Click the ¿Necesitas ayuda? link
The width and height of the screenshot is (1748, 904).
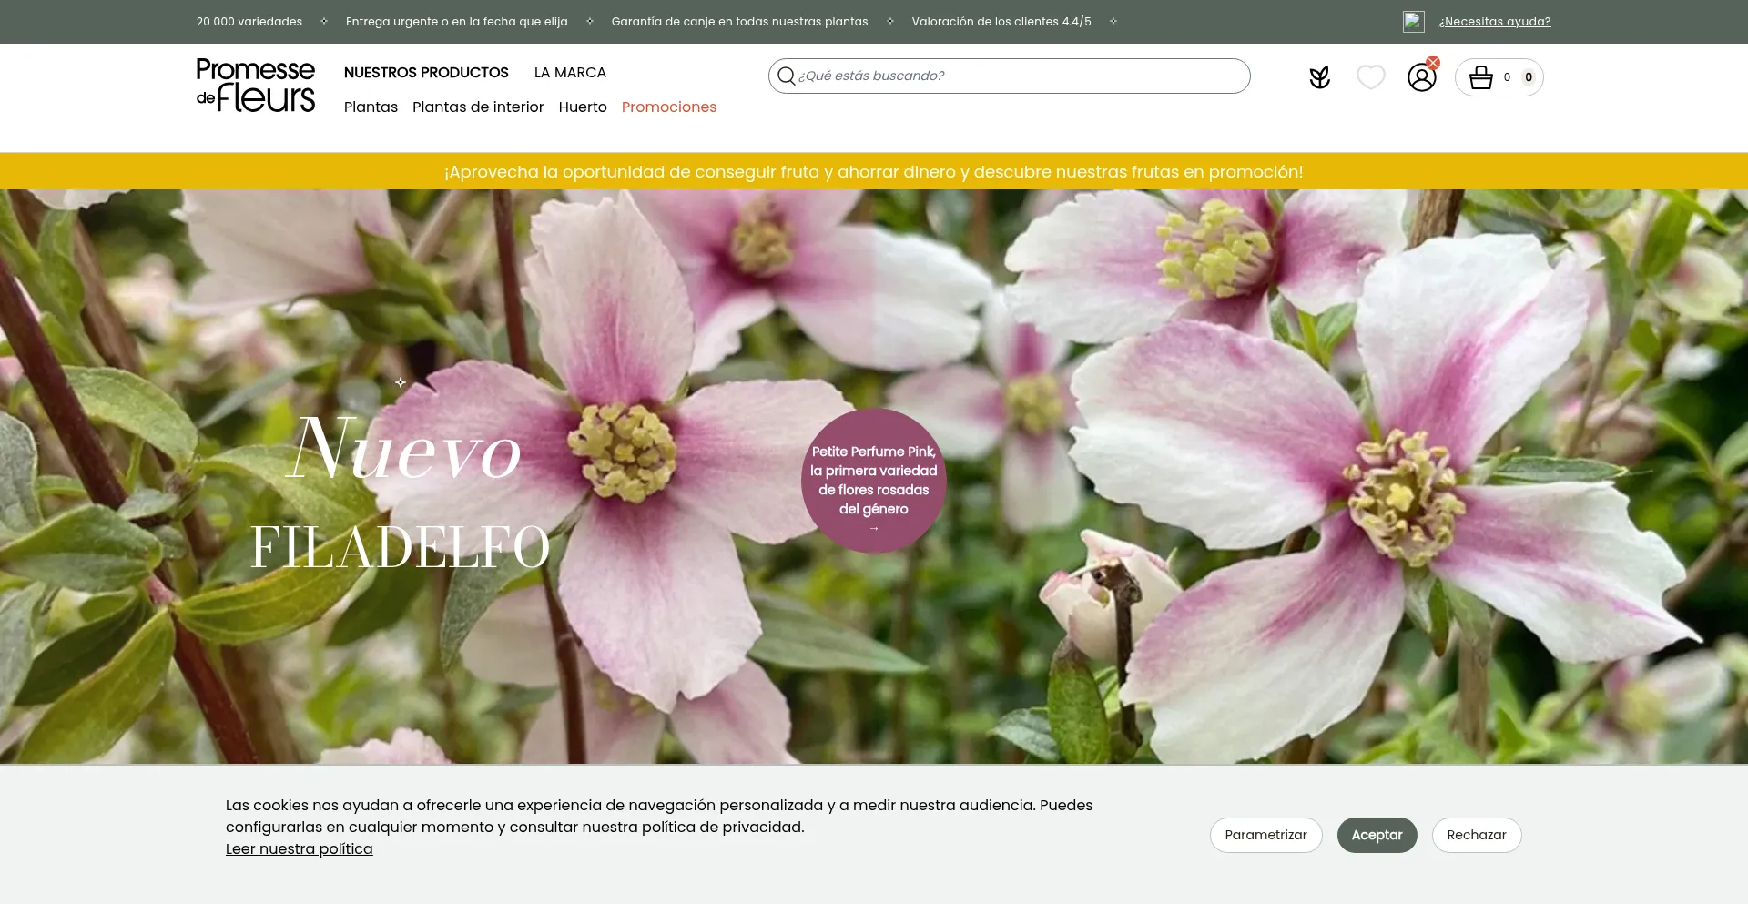click(x=1495, y=22)
